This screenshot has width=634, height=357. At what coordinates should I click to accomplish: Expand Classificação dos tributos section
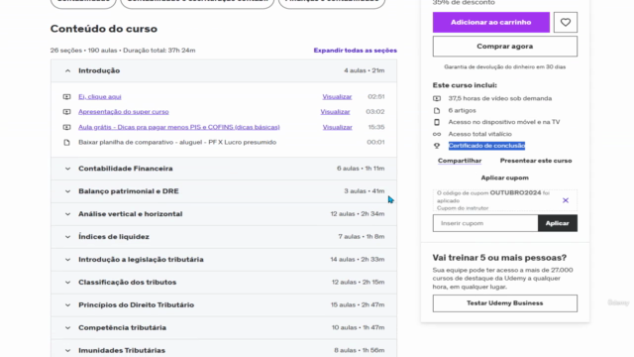(224, 282)
